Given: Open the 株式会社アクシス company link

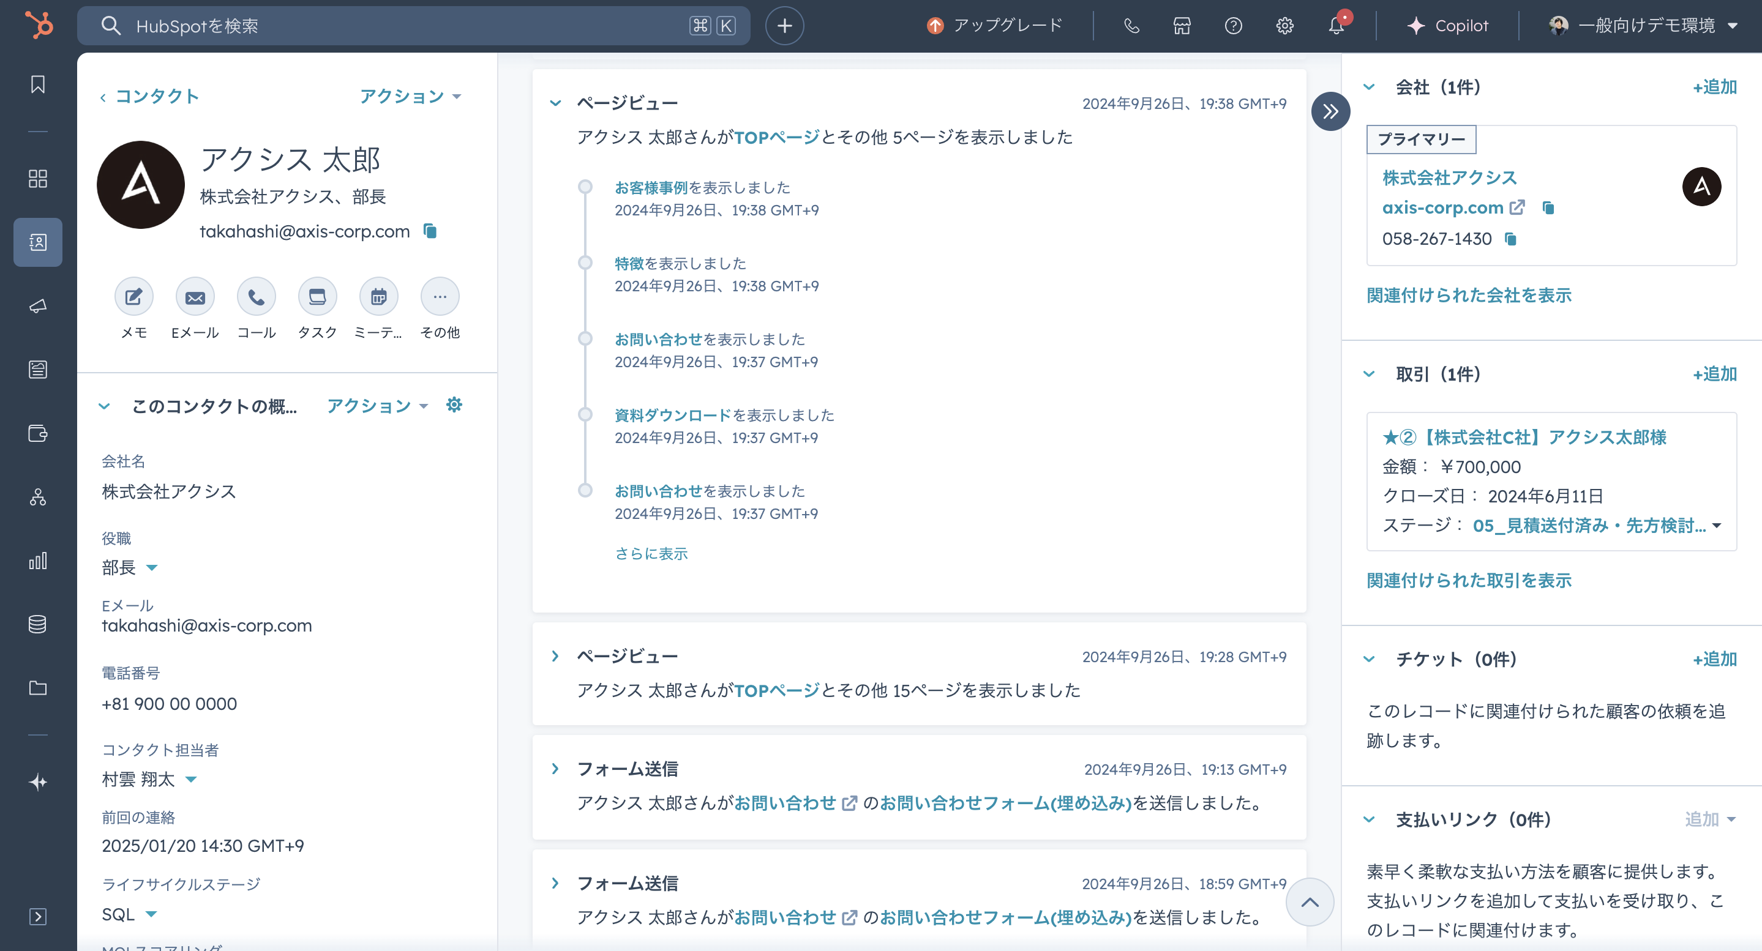Looking at the screenshot, I should 1449,177.
